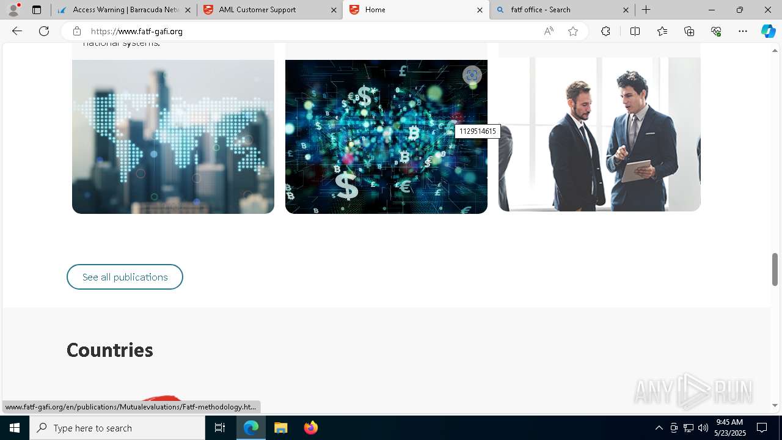Go back to previous page
This screenshot has height=440, width=782.
coord(17,31)
